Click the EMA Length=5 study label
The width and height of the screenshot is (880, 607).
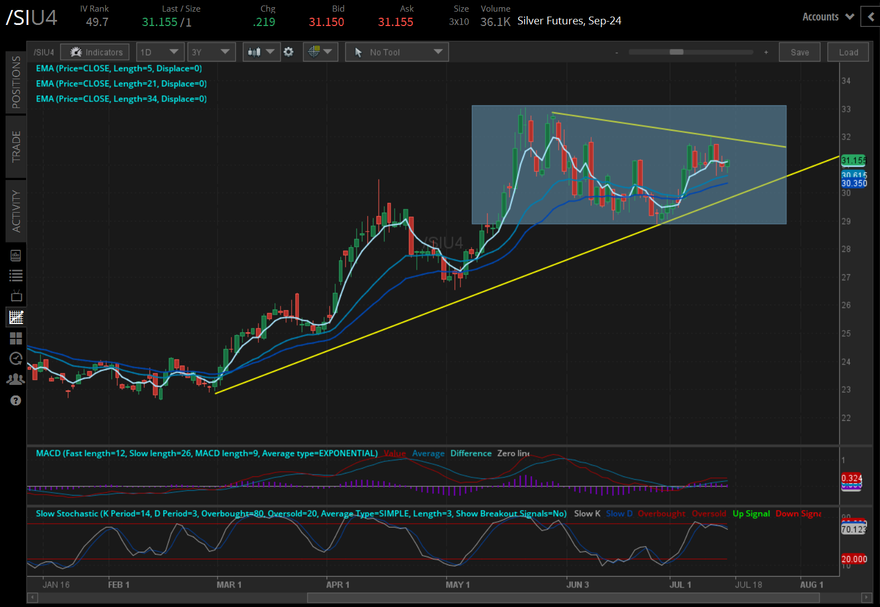pos(118,69)
